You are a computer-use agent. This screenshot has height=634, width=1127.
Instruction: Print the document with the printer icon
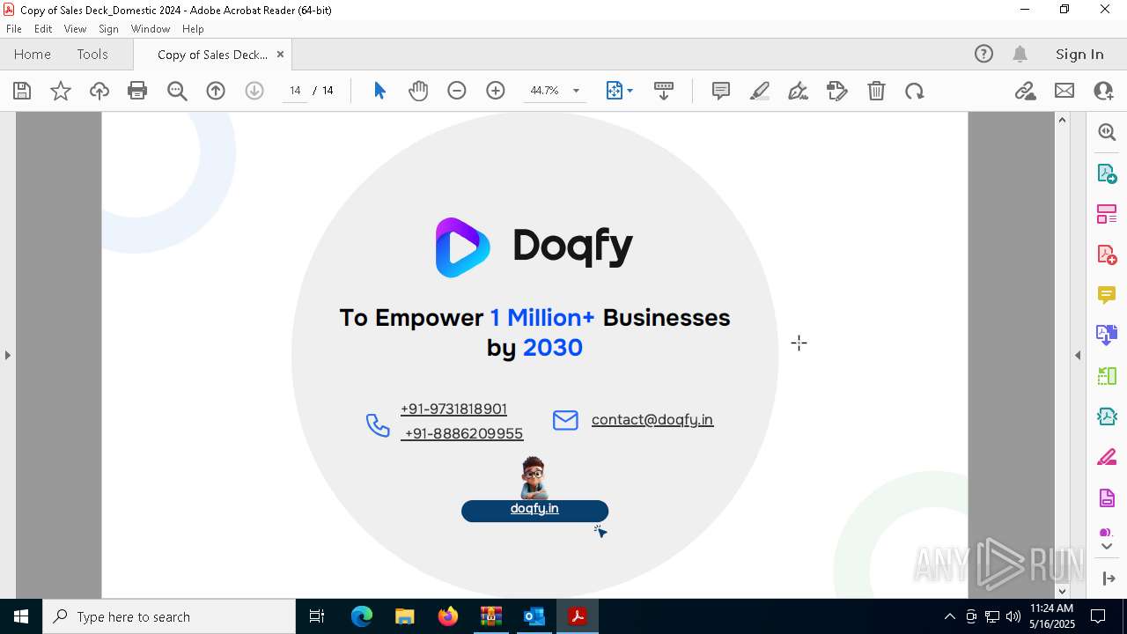[x=137, y=91]
